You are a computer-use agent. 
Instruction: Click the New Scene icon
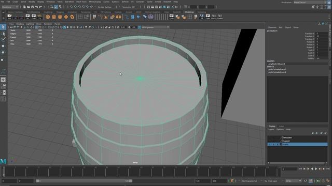coord(24,7)
